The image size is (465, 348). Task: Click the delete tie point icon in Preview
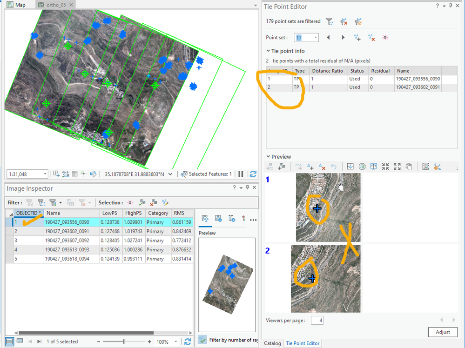click(x=322, y=167)
